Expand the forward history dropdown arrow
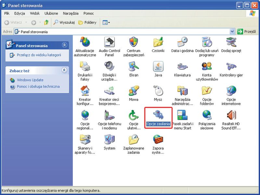 point(40,22)
